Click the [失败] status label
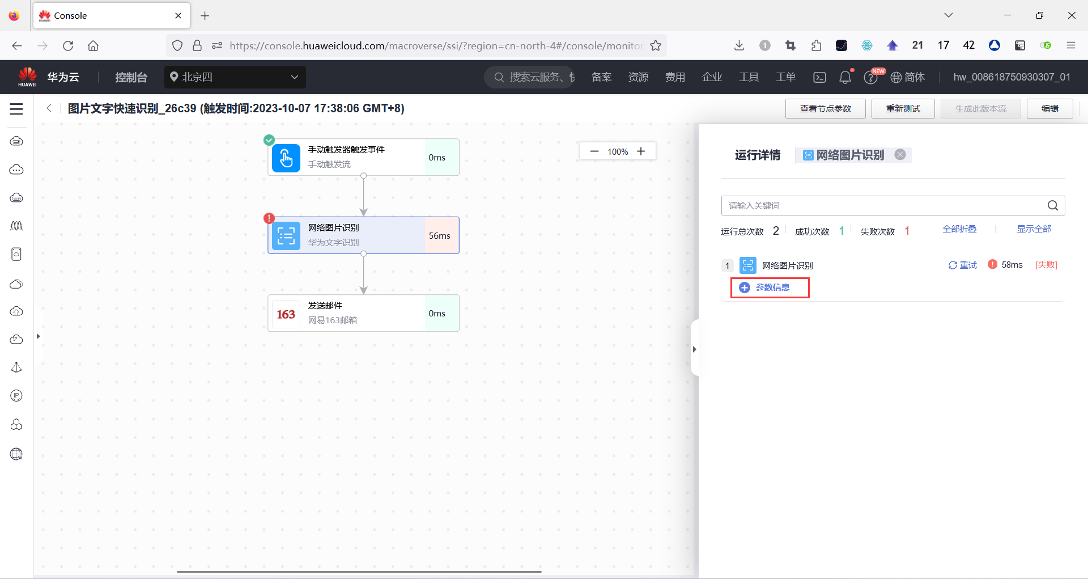Image resolution: width=1088 pixels, height=579 pixels. pos(1047,265)
